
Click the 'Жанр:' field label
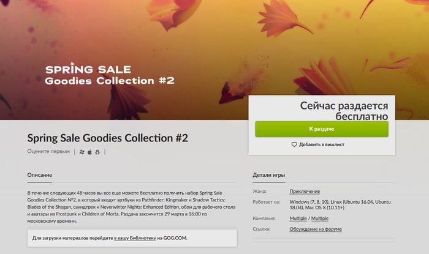tap(260, 192)
